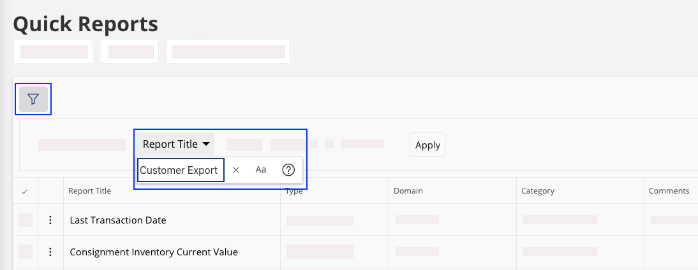Image resolution: width=698 pixels, height=270 pixels.
Task: Click the Quick Reports page heading
Action: pyautogui.click(x=85, y=24)
